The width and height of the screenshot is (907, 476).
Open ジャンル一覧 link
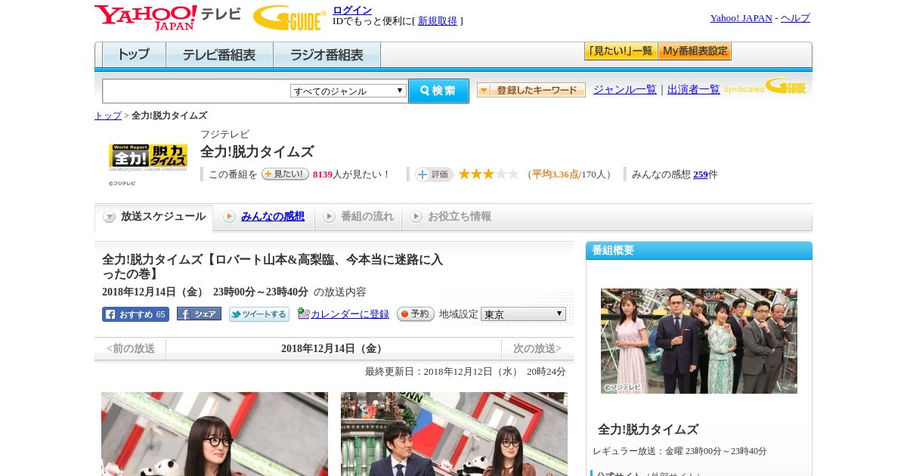[x=624, y=89]
